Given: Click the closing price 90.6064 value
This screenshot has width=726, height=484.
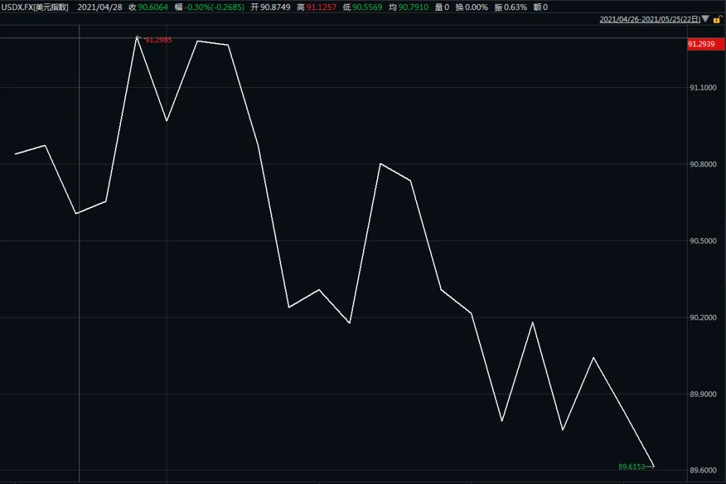Looking at the screenshot, I should pyautogui.click(x=153, y=7).
